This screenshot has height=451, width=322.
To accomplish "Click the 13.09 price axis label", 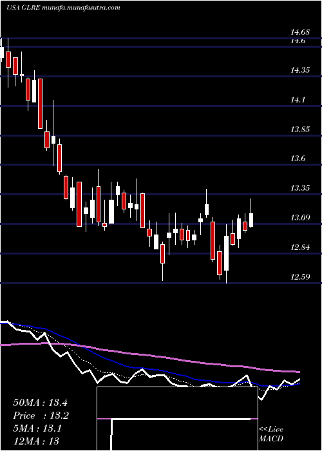I will (x=300, y=218).
